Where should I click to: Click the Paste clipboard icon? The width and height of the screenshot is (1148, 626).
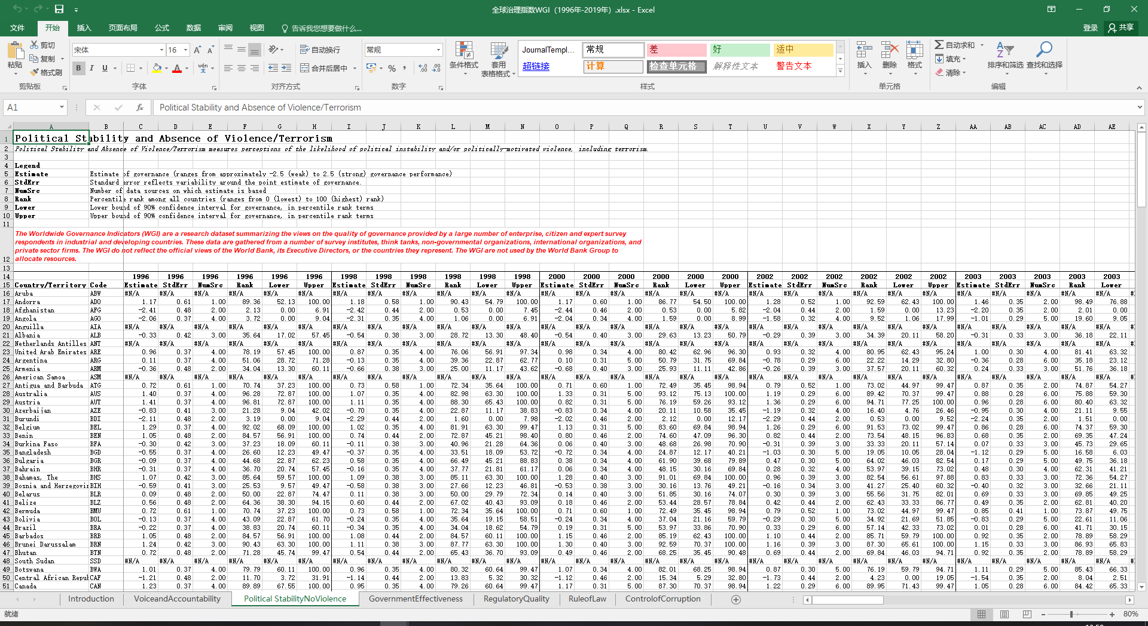pyautogui.click(x=15, y=50)
